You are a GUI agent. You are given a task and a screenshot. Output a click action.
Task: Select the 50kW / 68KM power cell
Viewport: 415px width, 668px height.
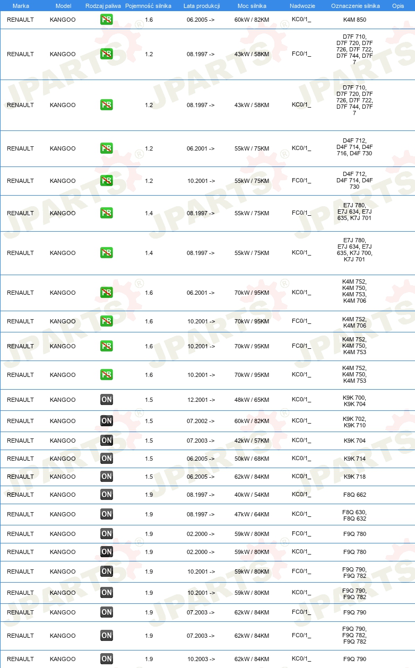(x=252, y=459)
